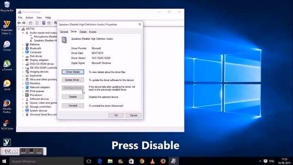Select the Network adapters tree item
The height and width of the screenshot is (165, 293).
click(40, 87)
